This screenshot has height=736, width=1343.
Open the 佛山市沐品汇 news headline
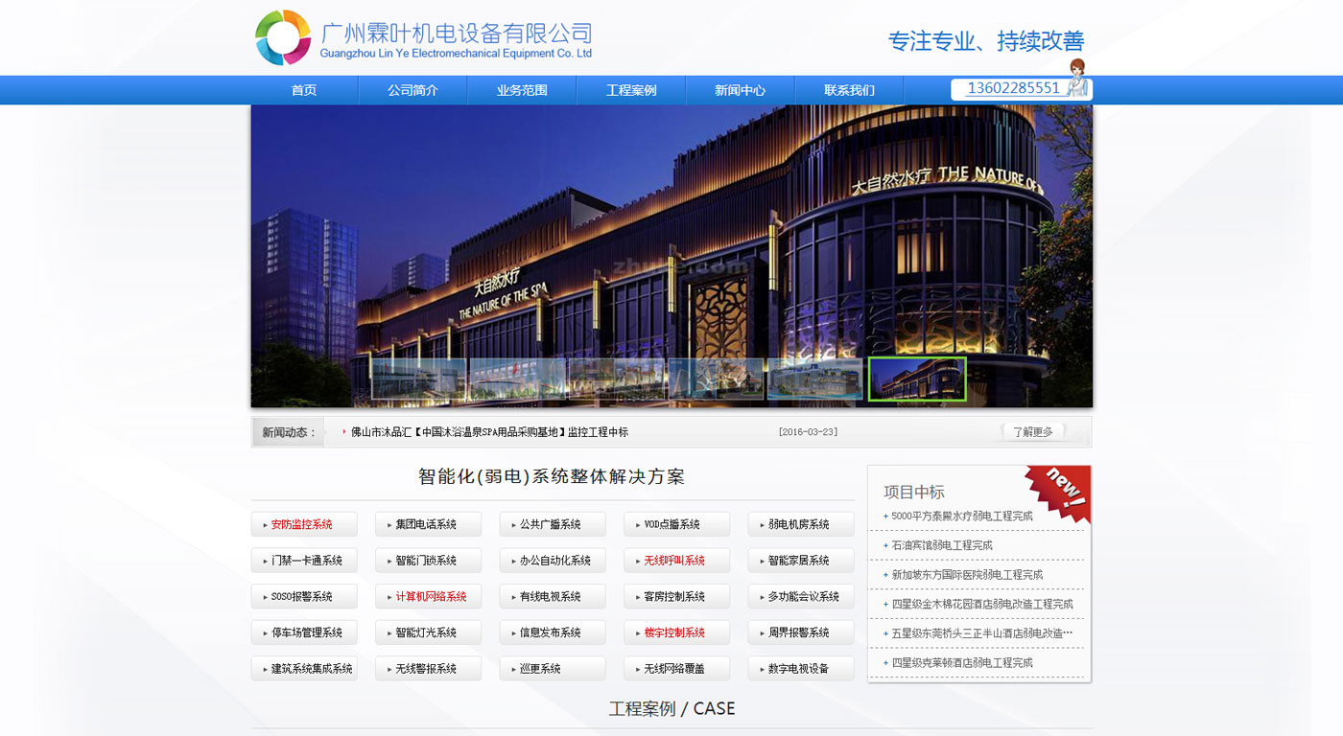tap(489, 432)
